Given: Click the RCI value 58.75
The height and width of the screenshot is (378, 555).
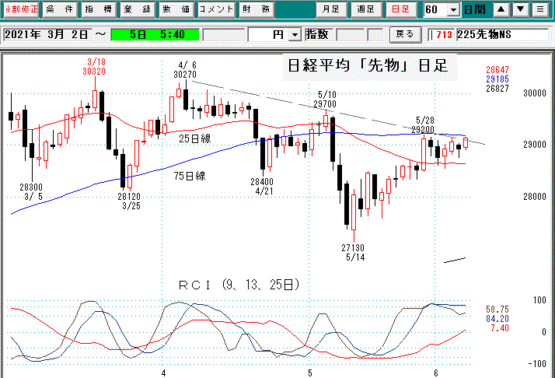Looking at the screenshot, I should [497, 310].
